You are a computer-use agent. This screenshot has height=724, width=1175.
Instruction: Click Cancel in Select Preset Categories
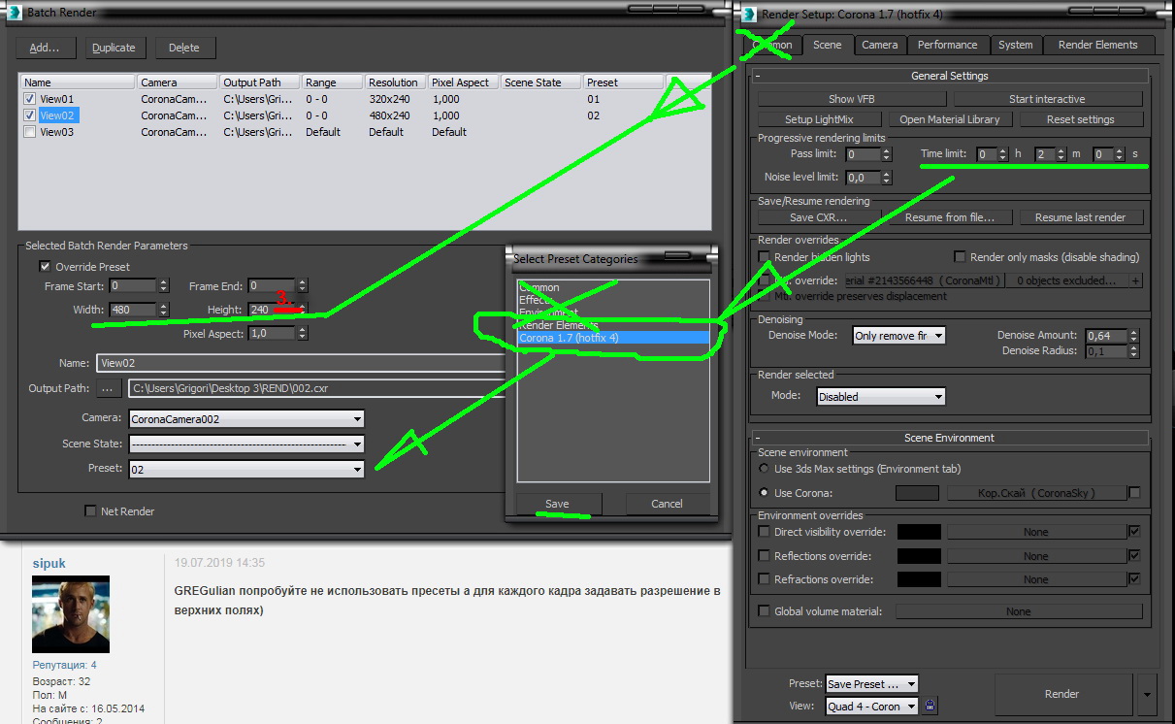click(668, 504)
